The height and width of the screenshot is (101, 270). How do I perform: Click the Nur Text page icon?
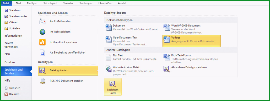click(x=109, y=57)
